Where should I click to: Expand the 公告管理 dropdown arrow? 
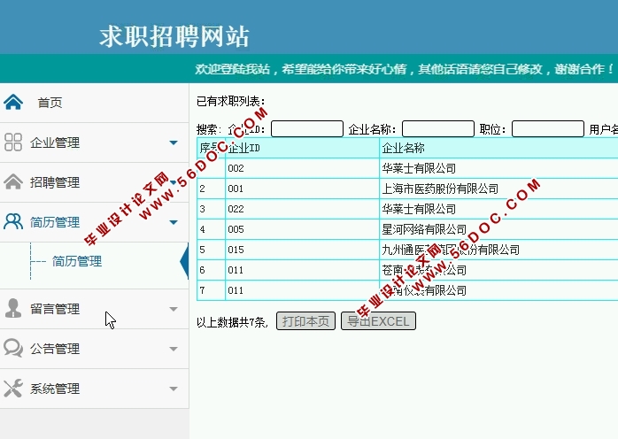174,349
